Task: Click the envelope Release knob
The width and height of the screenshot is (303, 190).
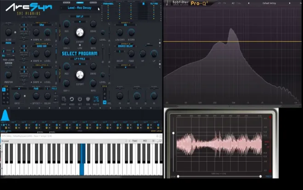Action: [154, 96]
